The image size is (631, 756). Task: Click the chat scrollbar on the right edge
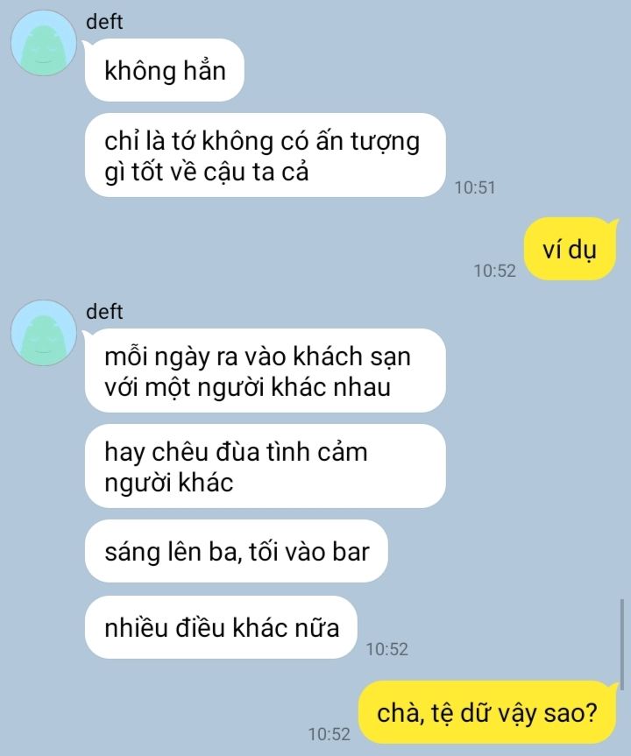coord(622,639)
